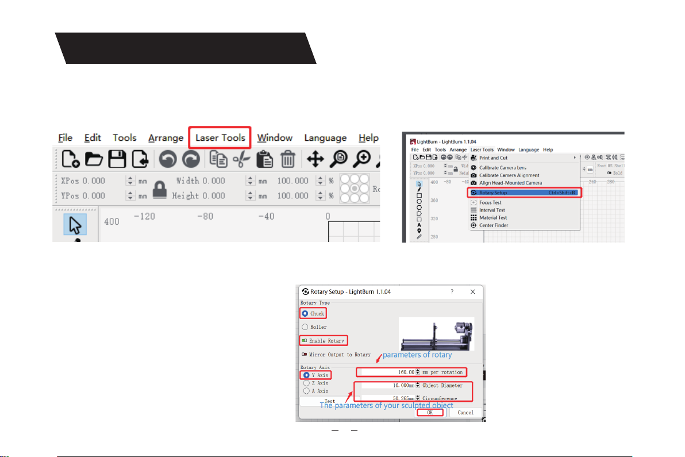Select the position marker tool in the small window
Image resolution: width=685 pixels, height=457 pixels.
(x=419, y=231)
